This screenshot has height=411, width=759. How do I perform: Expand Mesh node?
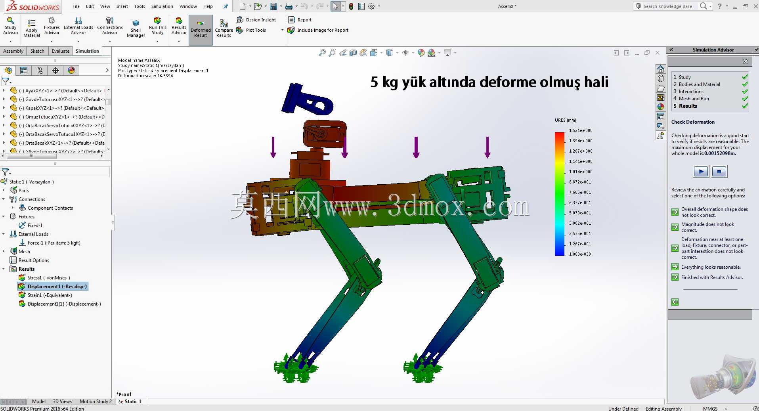point(4,252)
